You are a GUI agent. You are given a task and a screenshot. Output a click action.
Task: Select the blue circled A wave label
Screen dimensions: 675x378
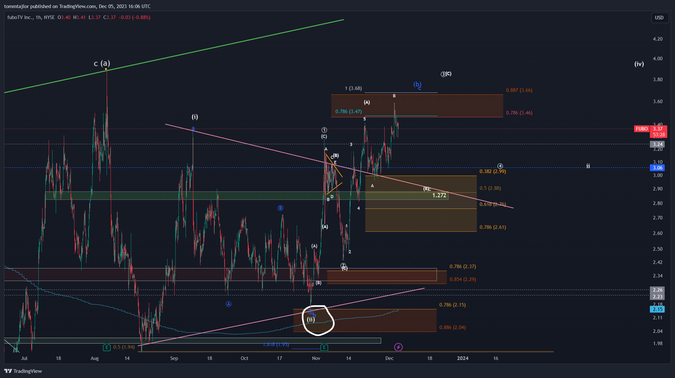coord(228,304)
